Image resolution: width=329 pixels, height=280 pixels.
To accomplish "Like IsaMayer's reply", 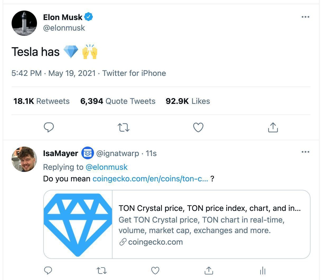I will tap(155, 271).
